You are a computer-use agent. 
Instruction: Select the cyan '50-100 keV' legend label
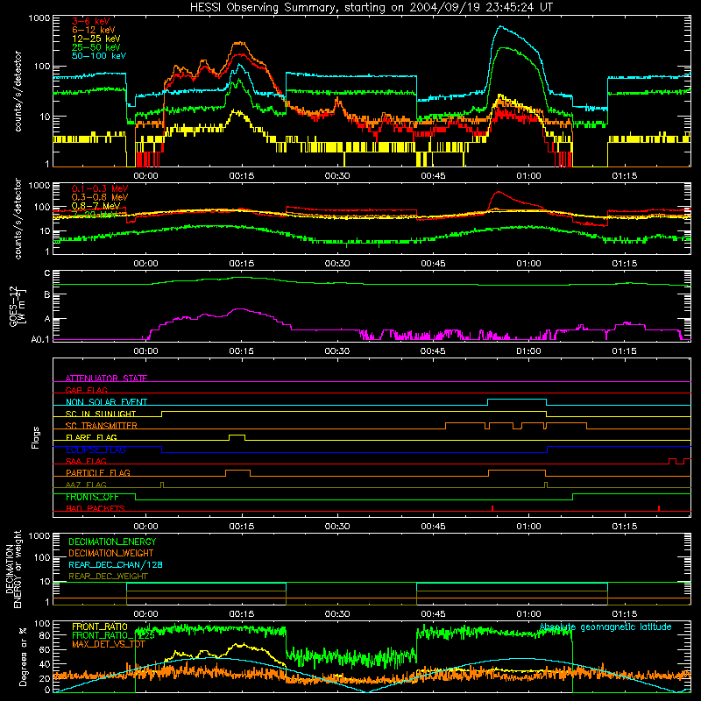point(99,56)
